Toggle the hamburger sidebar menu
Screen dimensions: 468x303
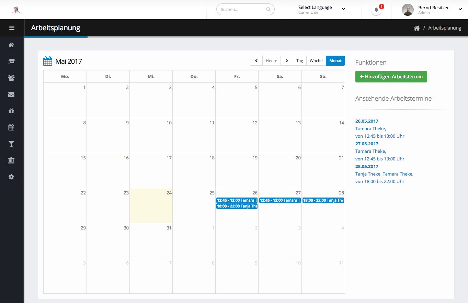point(12,28)
